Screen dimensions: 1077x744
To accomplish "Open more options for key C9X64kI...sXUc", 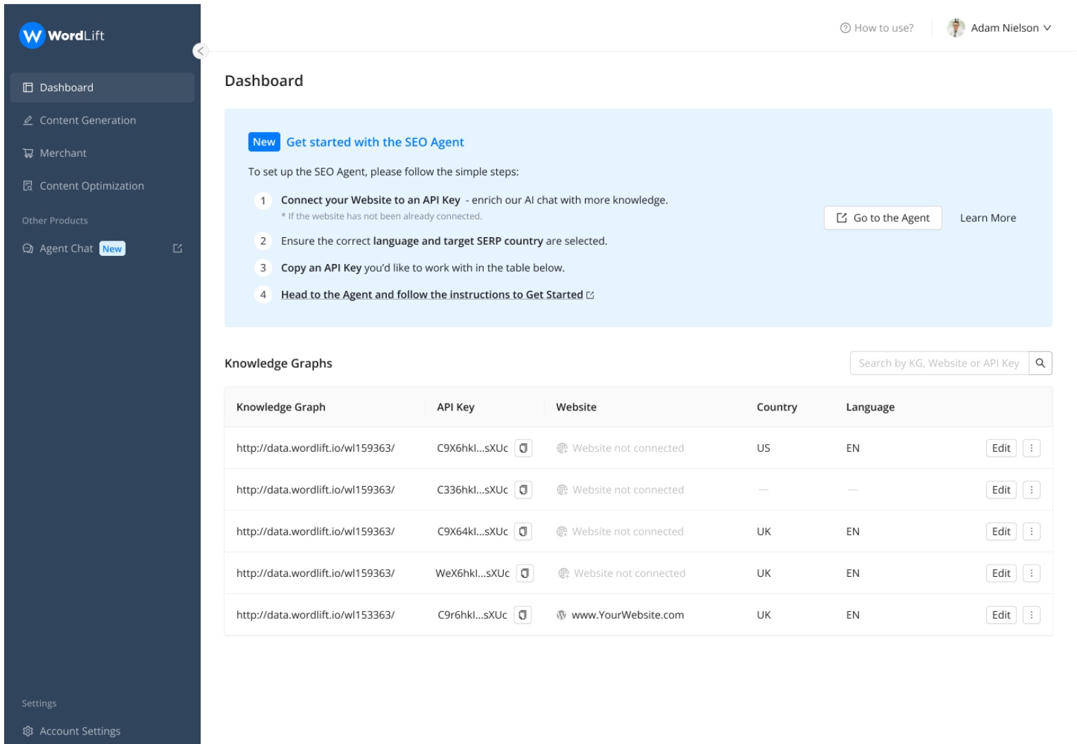I will coord(1031,532).
